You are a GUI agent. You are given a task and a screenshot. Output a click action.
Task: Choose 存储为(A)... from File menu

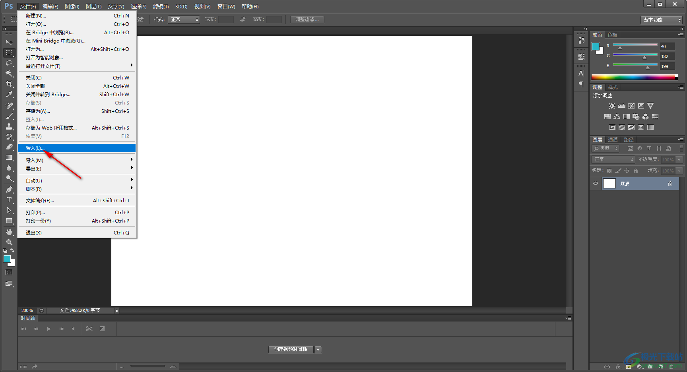coord(77,111)
